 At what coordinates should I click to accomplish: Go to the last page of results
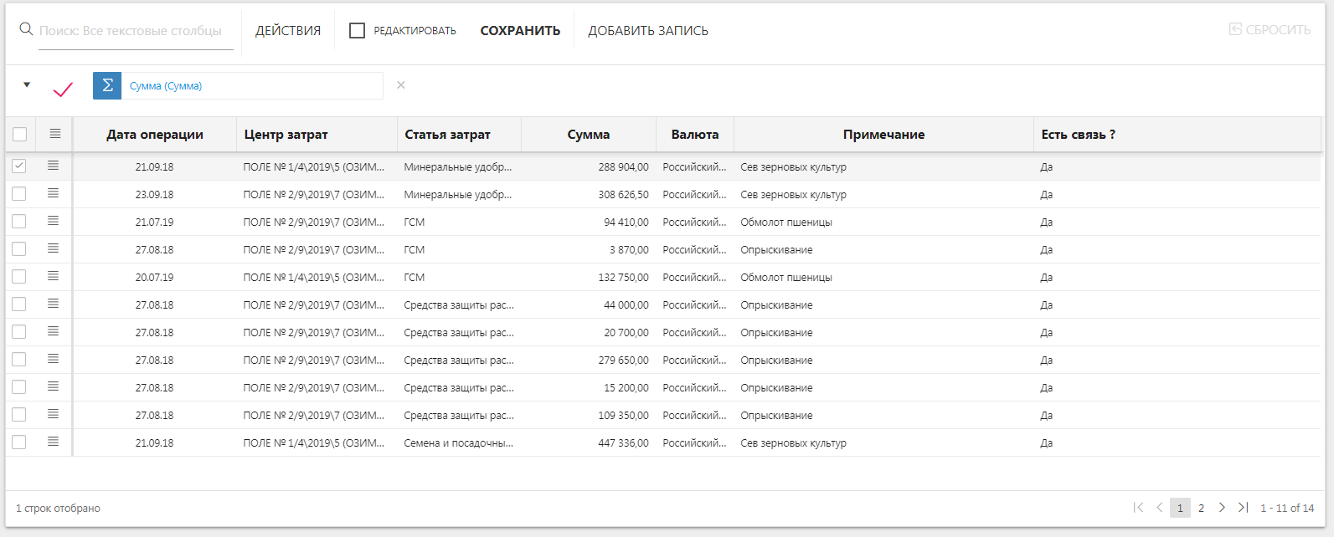coord(1243,508)
